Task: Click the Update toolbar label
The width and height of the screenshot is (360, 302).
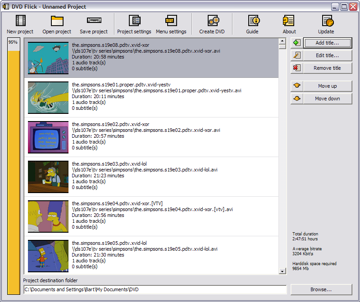Action: coord(326,32)
